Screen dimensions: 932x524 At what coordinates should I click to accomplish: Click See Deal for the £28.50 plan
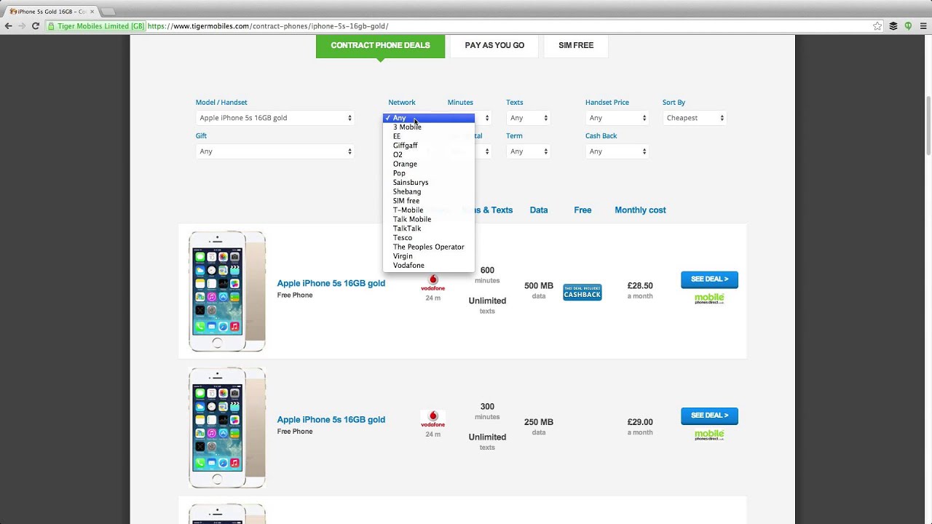coord(709,279)
